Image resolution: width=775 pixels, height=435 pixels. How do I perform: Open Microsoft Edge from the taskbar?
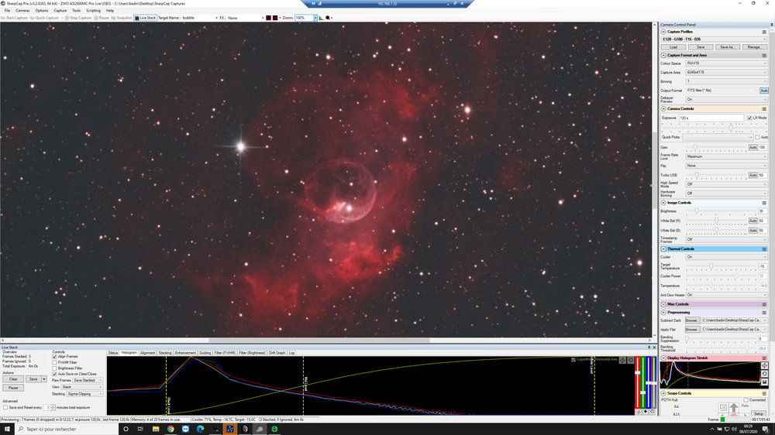click(x=200, y=429)
